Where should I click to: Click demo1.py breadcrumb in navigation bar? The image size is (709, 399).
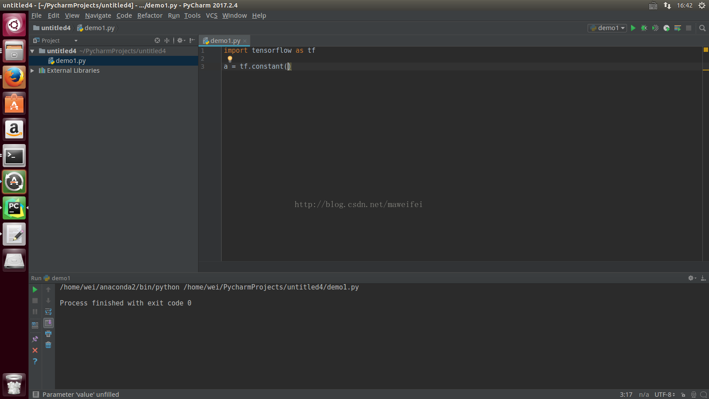point(96,28)
